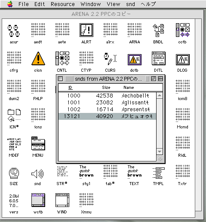Click the snds list scrollbar down arrow
Viewport: 206px width, 222px height.
pos(160,152)
